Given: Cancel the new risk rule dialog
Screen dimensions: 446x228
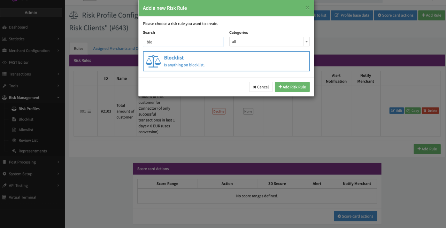Looking at the screenshot, I should (261, 87).
